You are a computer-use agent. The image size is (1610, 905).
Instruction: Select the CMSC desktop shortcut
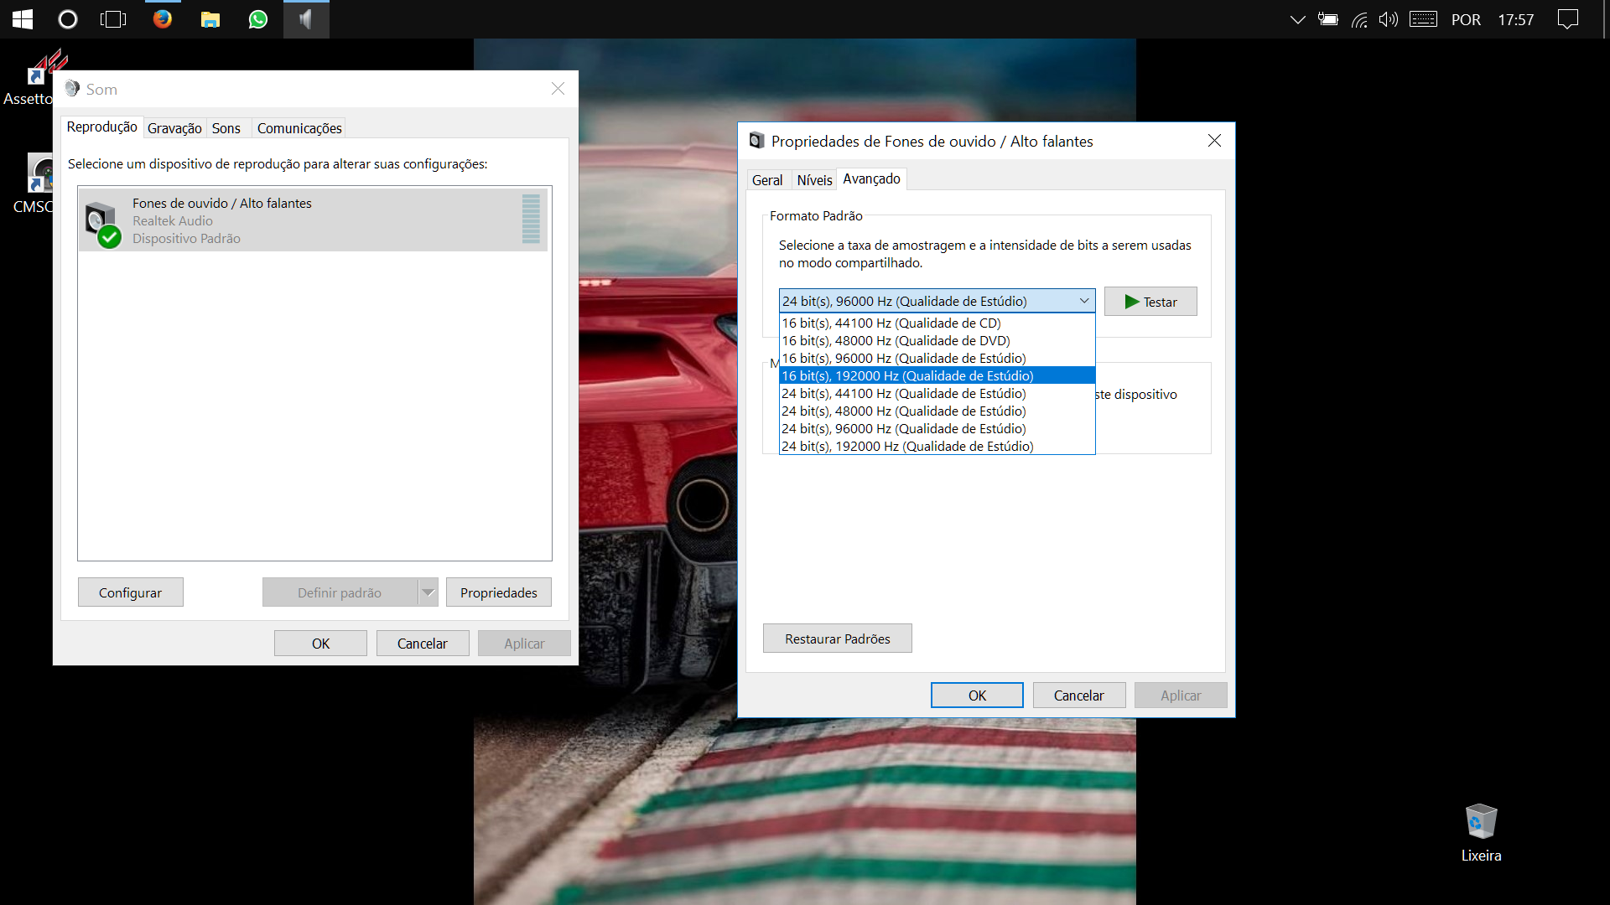tap(34, 184)
